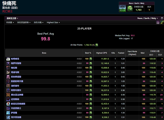The image size is (164, 120).
Task: Click the 塔迪乌斯 boss portrait
Action: click(x=8, y=72)
